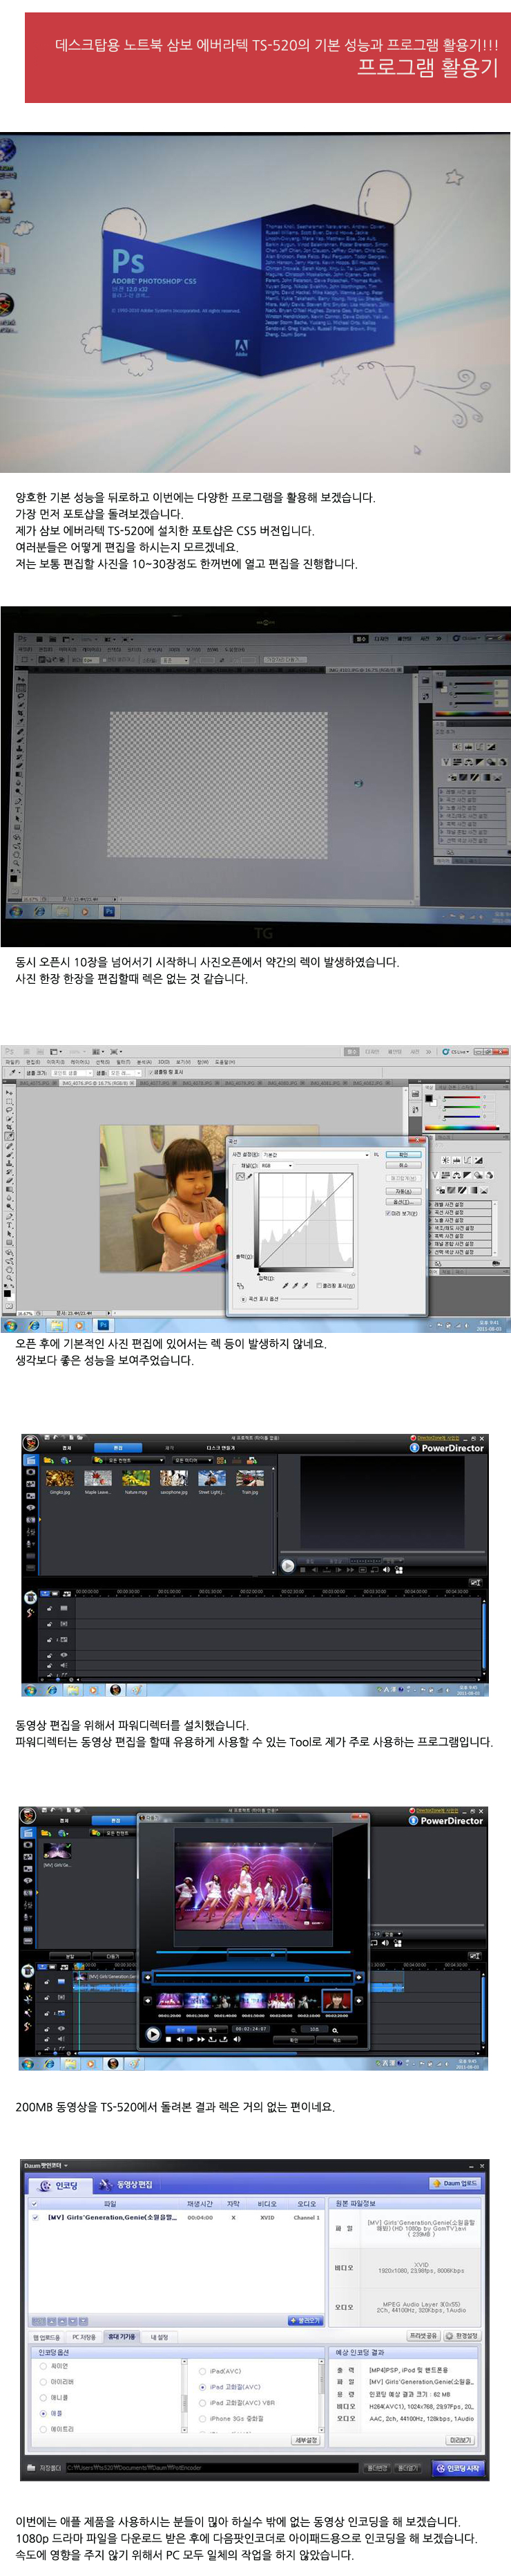Click Windows Start orb under Curves screenshot
The image size is (511, 2576).
[11, 1326]
